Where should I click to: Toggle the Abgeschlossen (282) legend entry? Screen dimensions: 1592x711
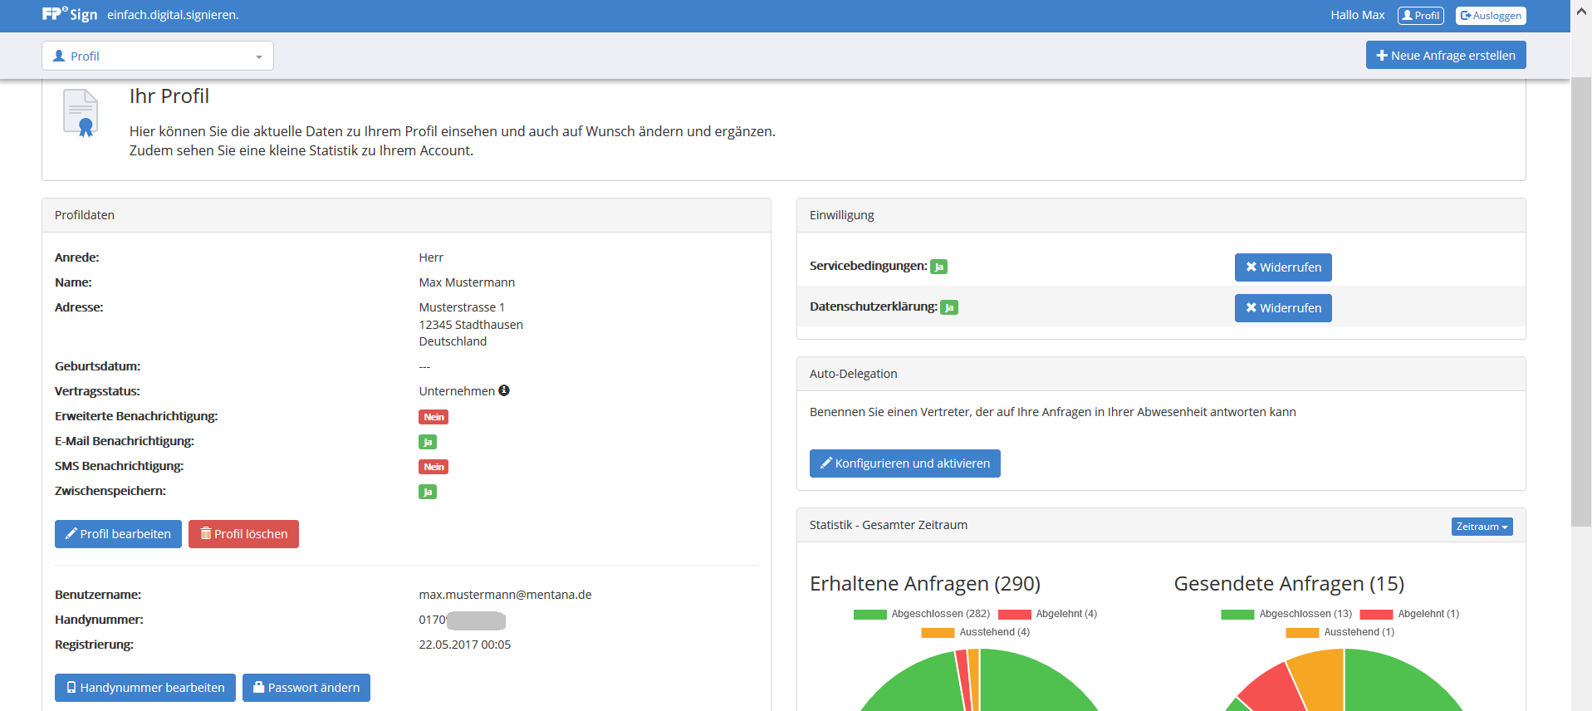[922, 614]
